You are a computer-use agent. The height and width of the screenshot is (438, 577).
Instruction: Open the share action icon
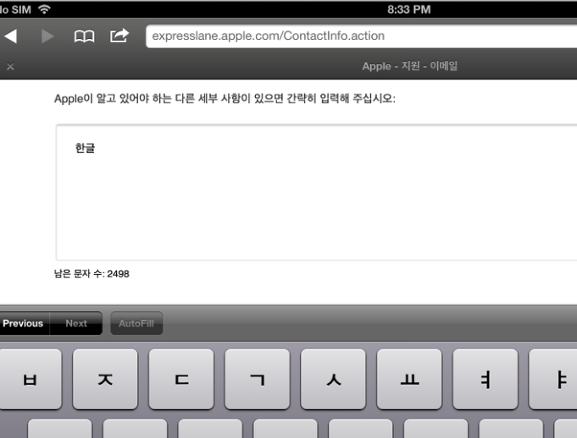[x=119, y=36]
